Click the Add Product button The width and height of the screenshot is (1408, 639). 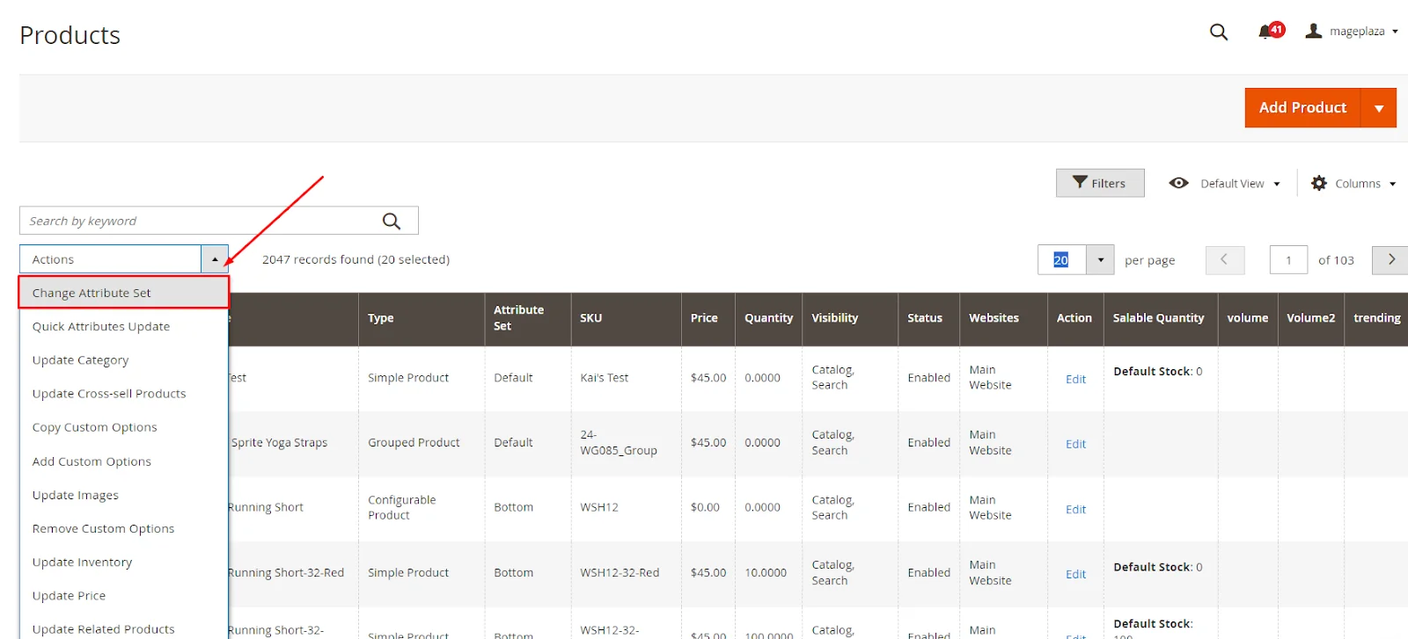pyautogui.click(x=1302, y=108)
